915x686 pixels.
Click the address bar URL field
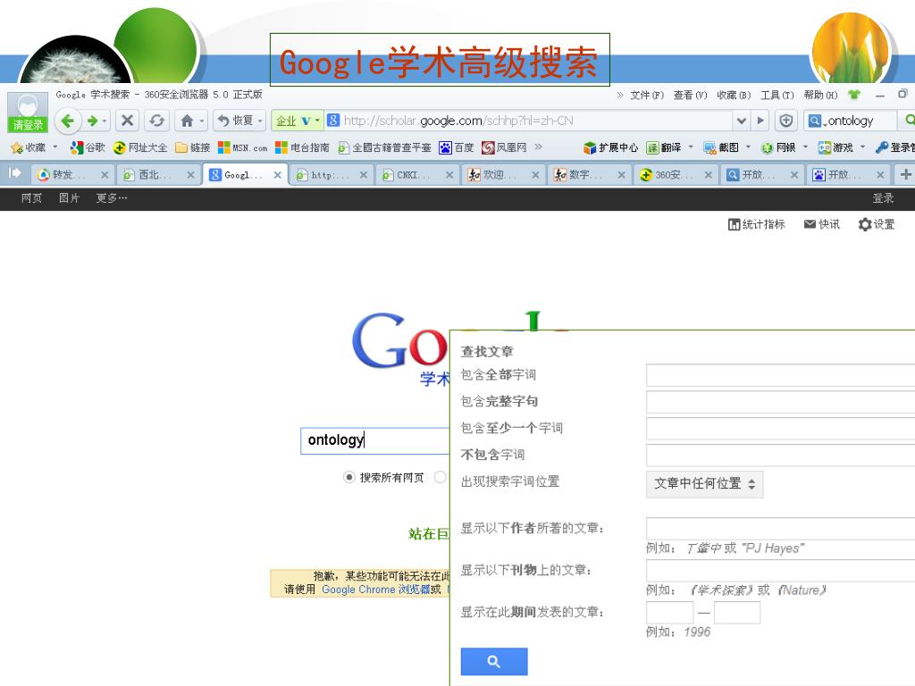(528, 121)
